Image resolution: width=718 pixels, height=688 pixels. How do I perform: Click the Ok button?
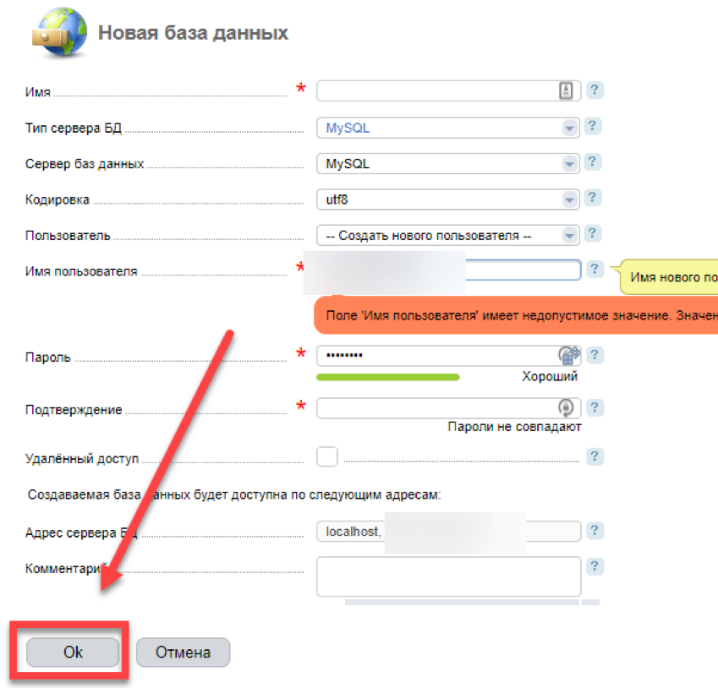[73, 652]
